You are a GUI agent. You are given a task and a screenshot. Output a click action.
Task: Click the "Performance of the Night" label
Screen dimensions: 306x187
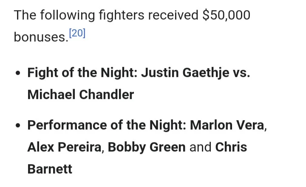106,125
